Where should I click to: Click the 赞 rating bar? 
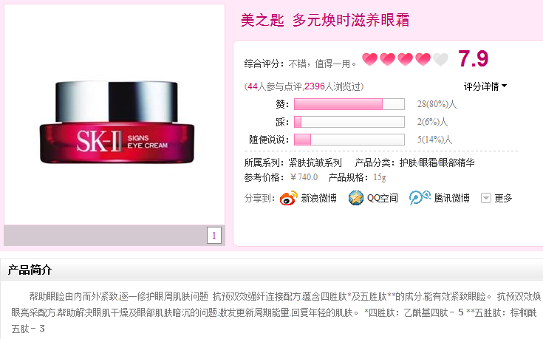pos(349,104)
